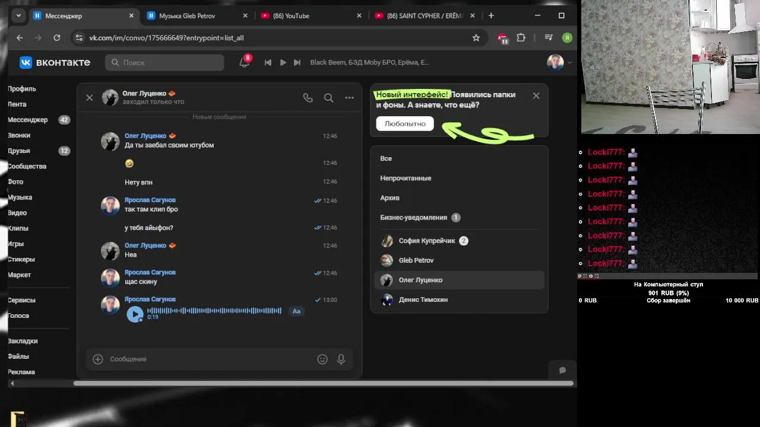Start a voice call with Олег Луценко
The height and width of the screenshot is (427, 760).
pos(308,98)
